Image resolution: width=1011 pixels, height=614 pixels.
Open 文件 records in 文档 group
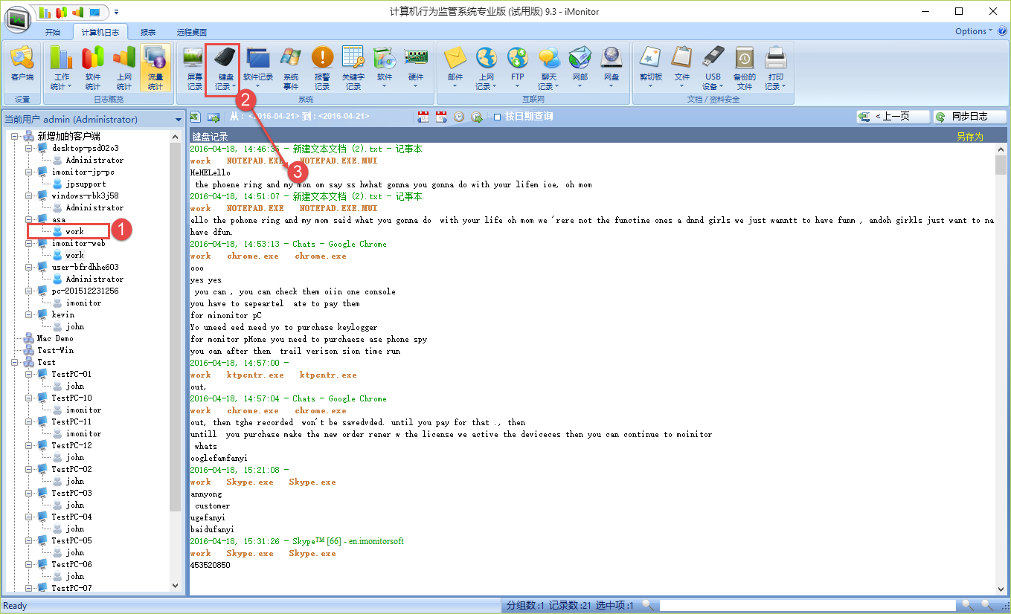(682, 68)
